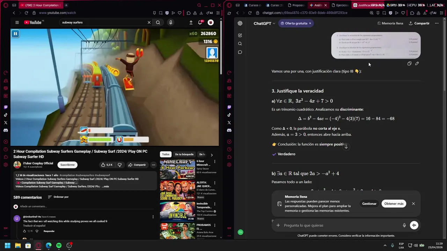Open Invincible Temporada video thumbnail
Image resolution: width=447 pixels, height=251 pixels.
coord(177,211)
